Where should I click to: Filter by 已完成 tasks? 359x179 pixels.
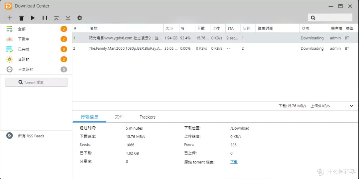(x=36, y=49)
